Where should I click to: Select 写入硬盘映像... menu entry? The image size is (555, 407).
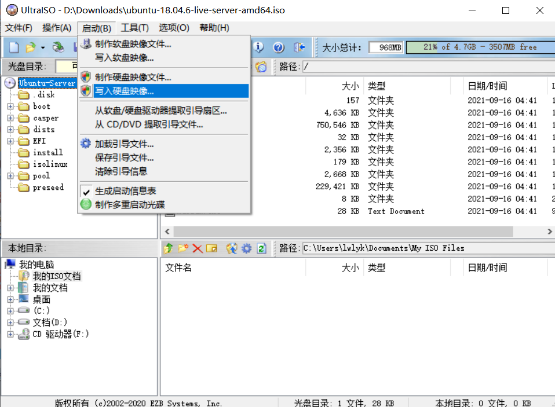165,91
